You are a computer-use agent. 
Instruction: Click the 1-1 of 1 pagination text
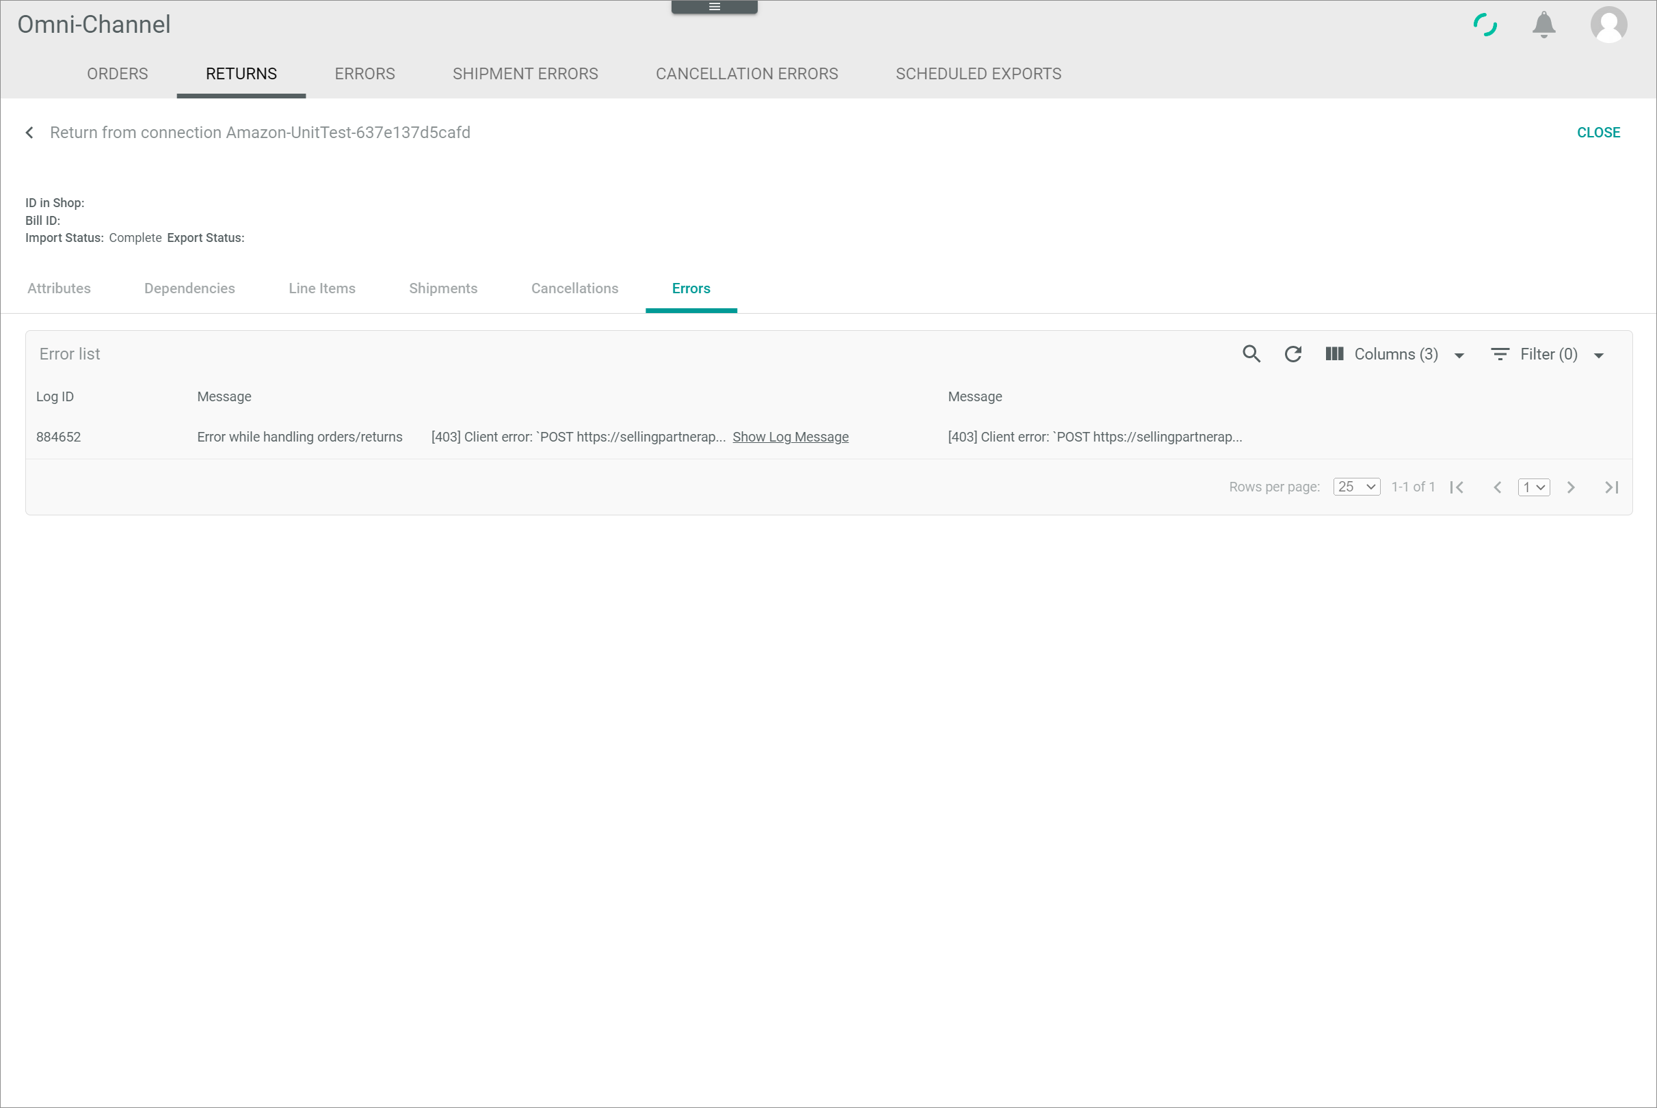pyautogui.click(x=1412, y=487)
